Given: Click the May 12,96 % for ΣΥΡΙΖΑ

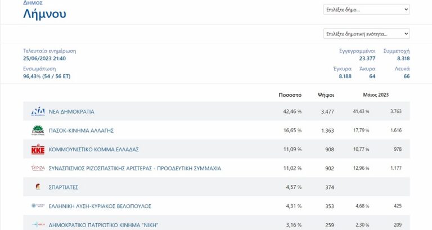Looking at the screenshot, I should 361,168.
